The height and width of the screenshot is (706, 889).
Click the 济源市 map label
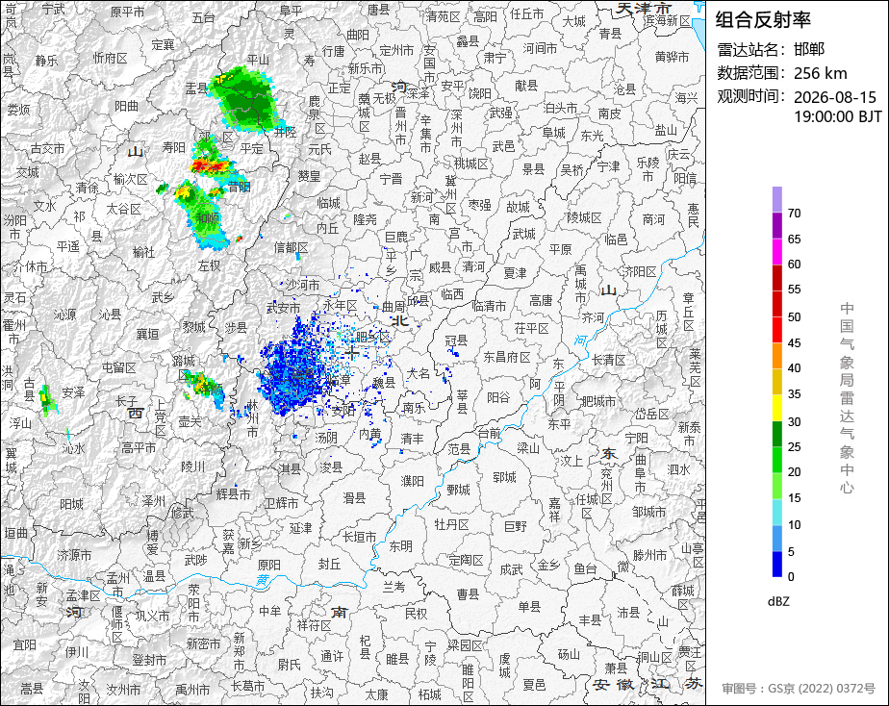tap(74, 555)
